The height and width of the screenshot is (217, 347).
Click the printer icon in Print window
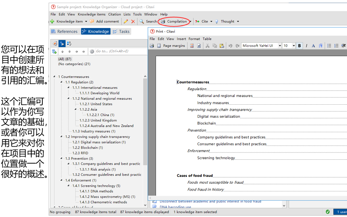point(152,46)
